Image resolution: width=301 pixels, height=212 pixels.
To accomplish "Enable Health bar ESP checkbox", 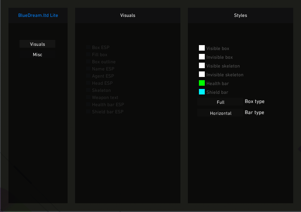I will [88, 105].
